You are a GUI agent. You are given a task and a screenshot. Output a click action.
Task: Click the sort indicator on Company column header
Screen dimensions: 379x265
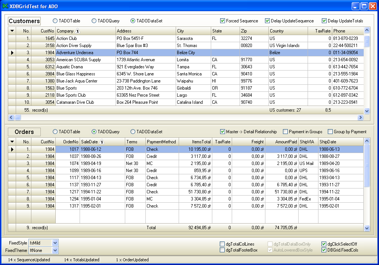click(78, 31)
